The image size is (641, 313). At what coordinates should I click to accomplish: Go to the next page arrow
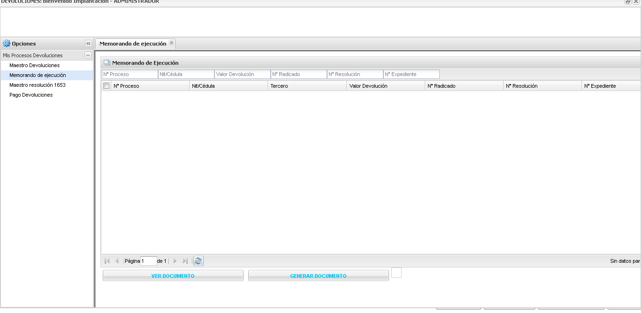tap(175, 261)
